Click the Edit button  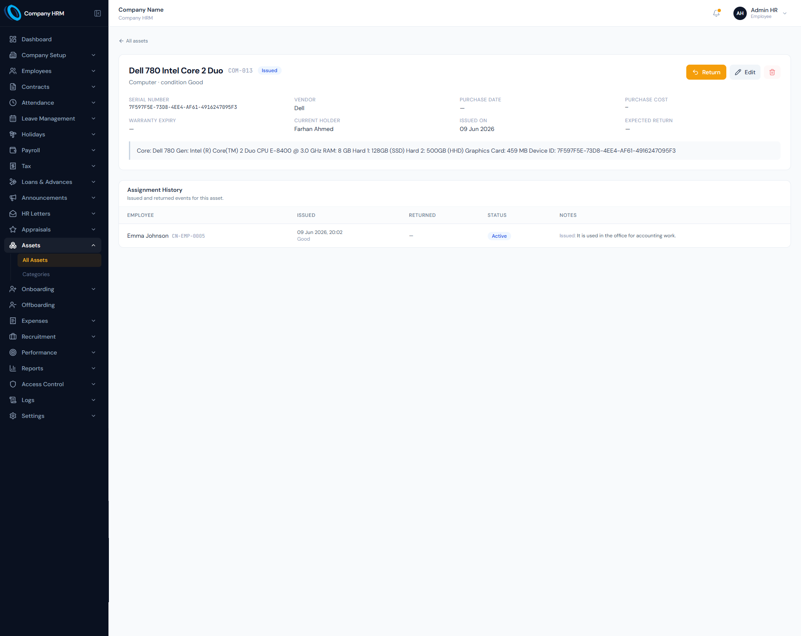(x=745, y=72)
